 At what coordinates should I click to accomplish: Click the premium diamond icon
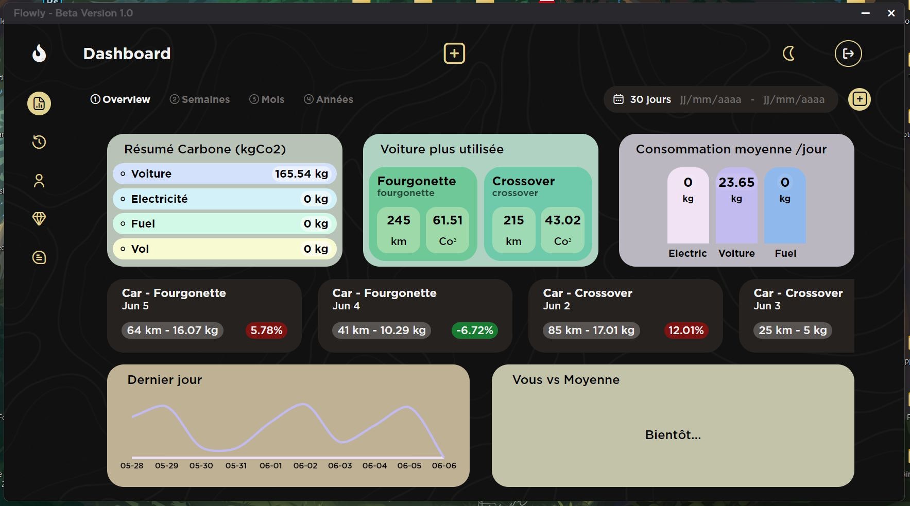tap(39, 219)
